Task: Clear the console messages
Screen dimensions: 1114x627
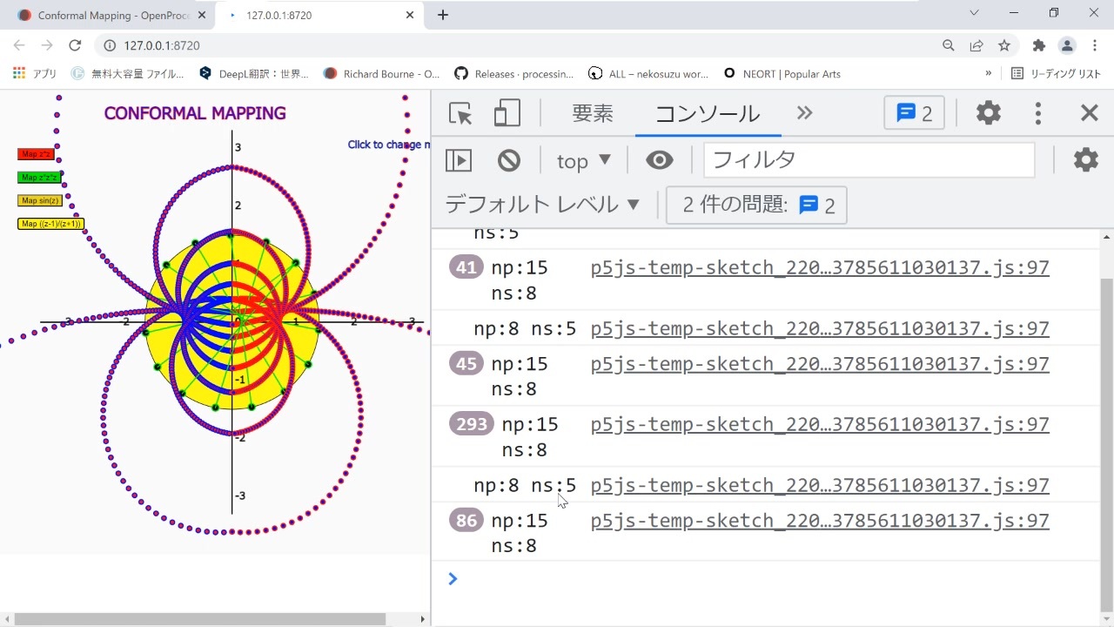Action: [x=509, y=159]
